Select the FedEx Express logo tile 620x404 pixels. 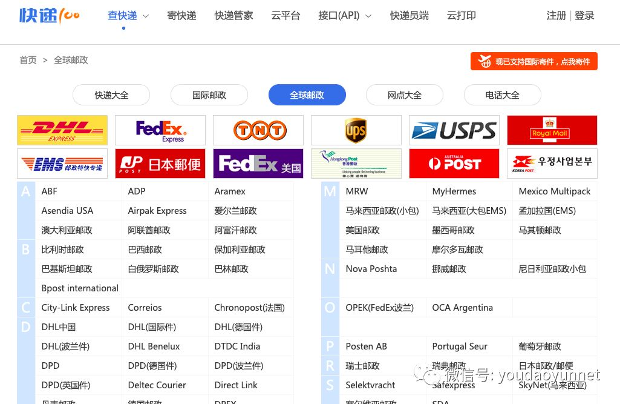tap(160, 130)
